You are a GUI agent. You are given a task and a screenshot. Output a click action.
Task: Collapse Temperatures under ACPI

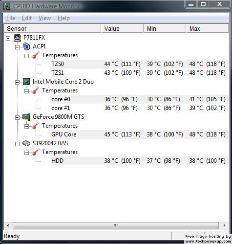pyautogui.click(x=26, y=56)
